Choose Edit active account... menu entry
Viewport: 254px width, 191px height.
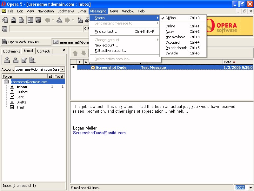click(x=124, y=51)
